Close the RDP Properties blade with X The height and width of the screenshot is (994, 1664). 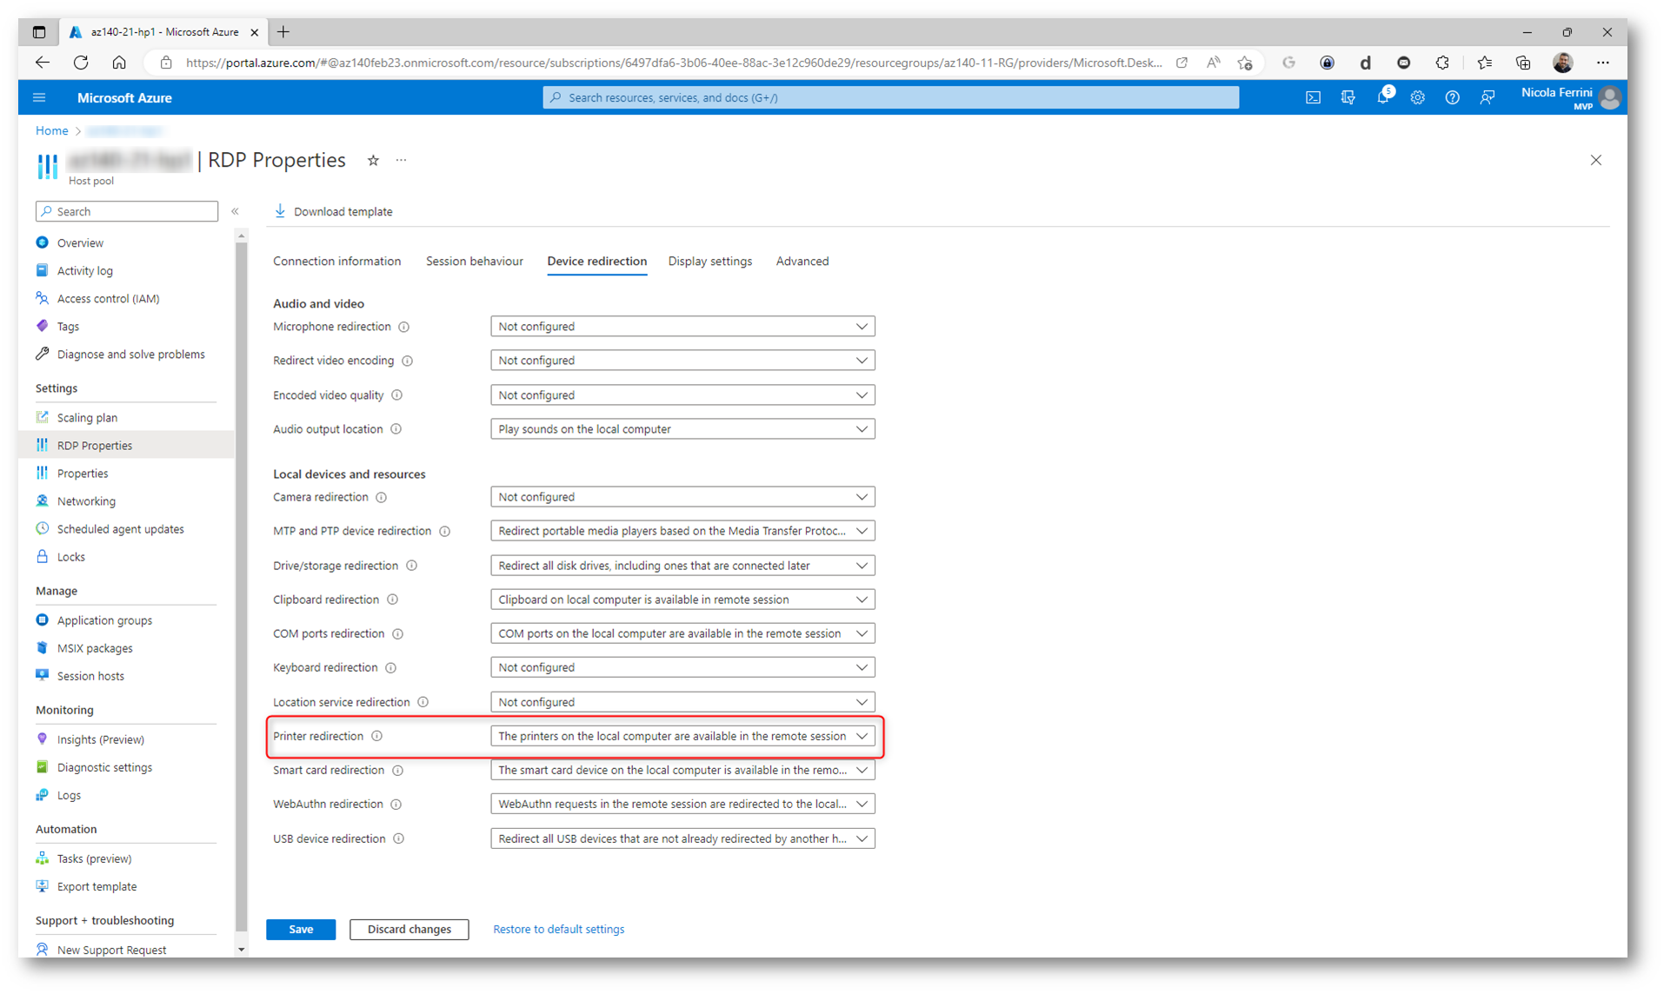[x=1596, y=160]
